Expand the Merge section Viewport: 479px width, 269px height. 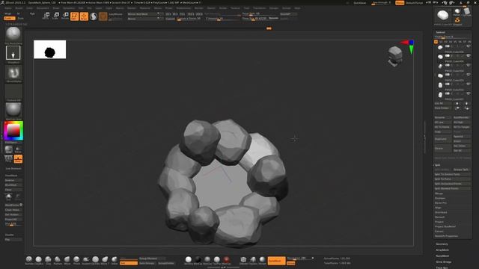(439, 194)
